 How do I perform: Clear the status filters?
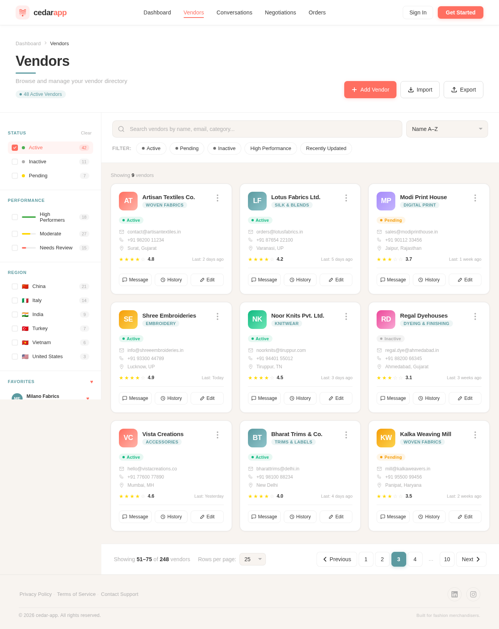pos(86,133)
